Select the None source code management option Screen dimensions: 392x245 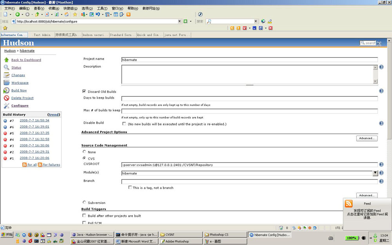(x=84, y=151)
